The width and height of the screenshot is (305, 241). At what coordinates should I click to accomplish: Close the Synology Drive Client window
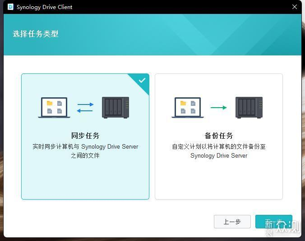[295, 7]
